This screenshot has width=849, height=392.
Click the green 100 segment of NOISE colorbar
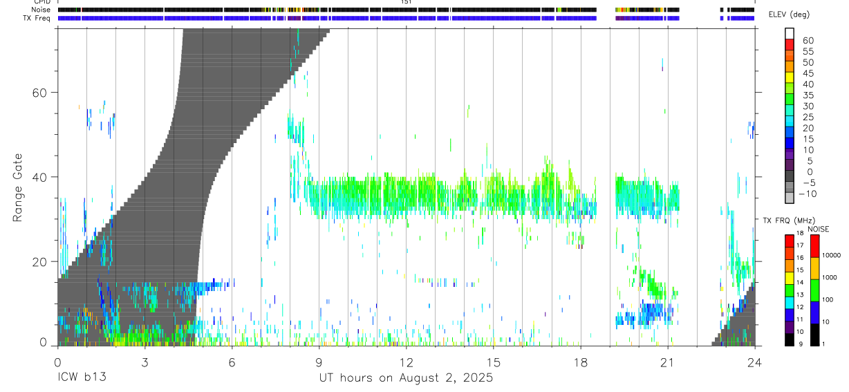click(815, 290)
